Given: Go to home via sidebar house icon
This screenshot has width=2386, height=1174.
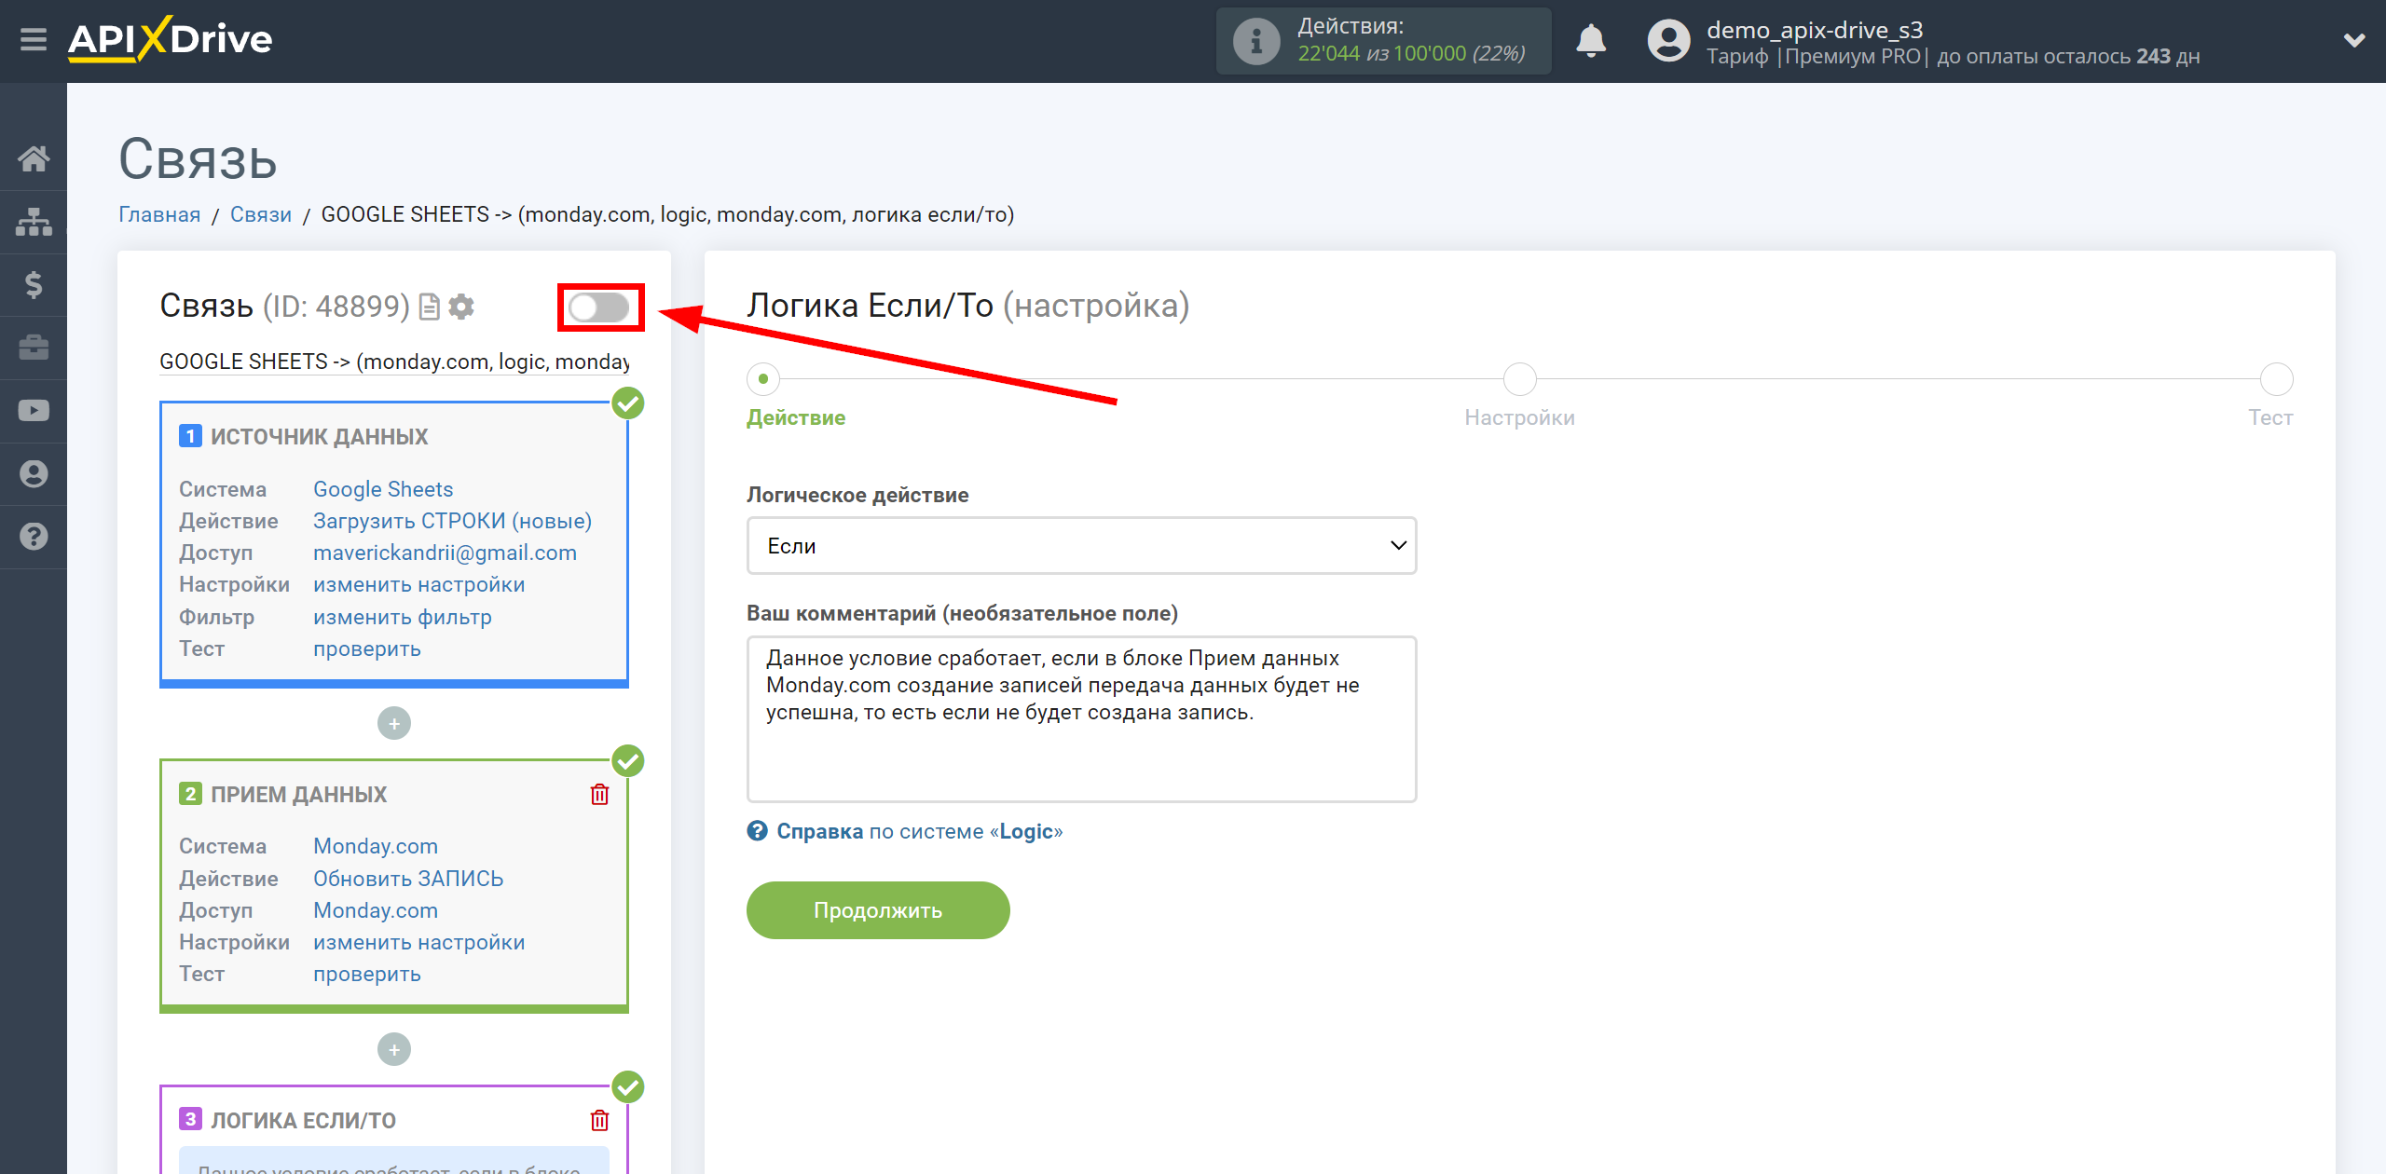Looking at the screenshot, I should click(x=34, y=158).
